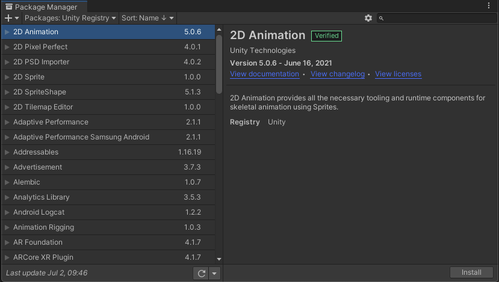
Task: Click in the package search field
Action: [x=438, y=18]
